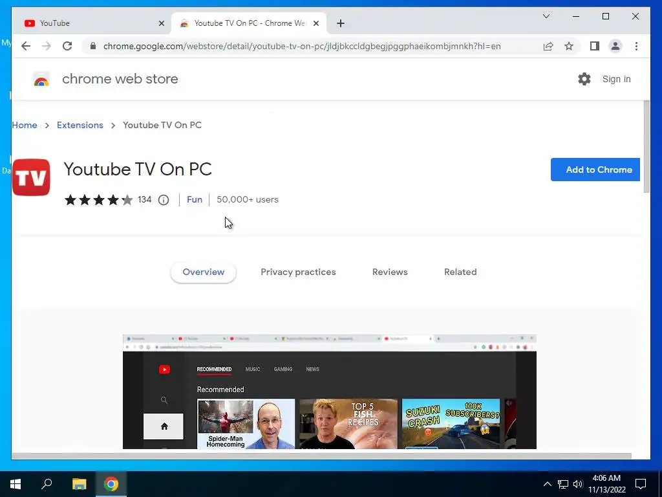Open a new tab with plus button

pos(341,23)
